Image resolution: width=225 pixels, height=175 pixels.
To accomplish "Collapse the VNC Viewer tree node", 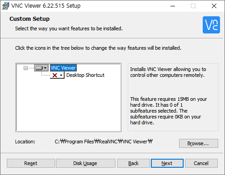I will (x=25, y=68).
